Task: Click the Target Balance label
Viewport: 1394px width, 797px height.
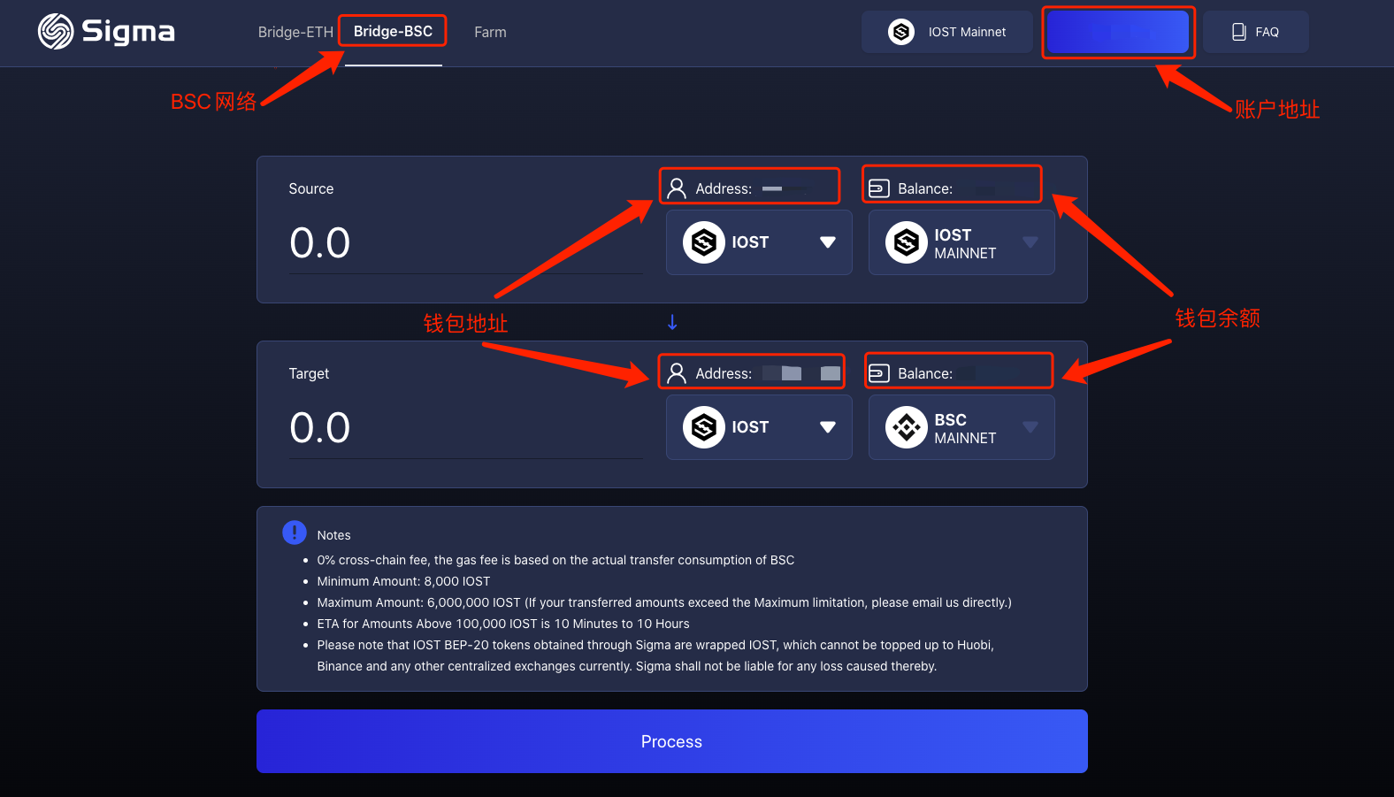Action: (925, 373)
